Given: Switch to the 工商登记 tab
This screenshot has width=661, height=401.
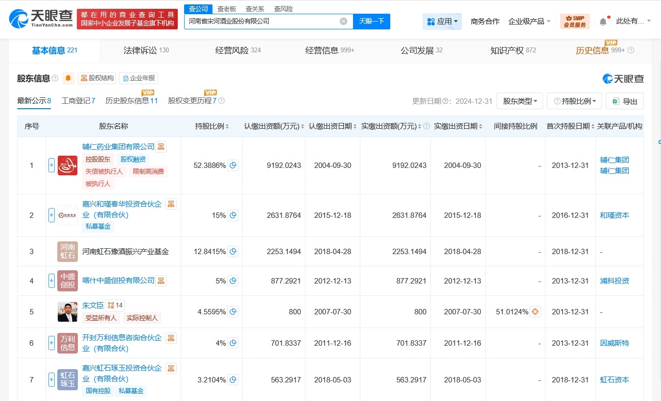Looking at the screenshot, I should coord(77,101).
